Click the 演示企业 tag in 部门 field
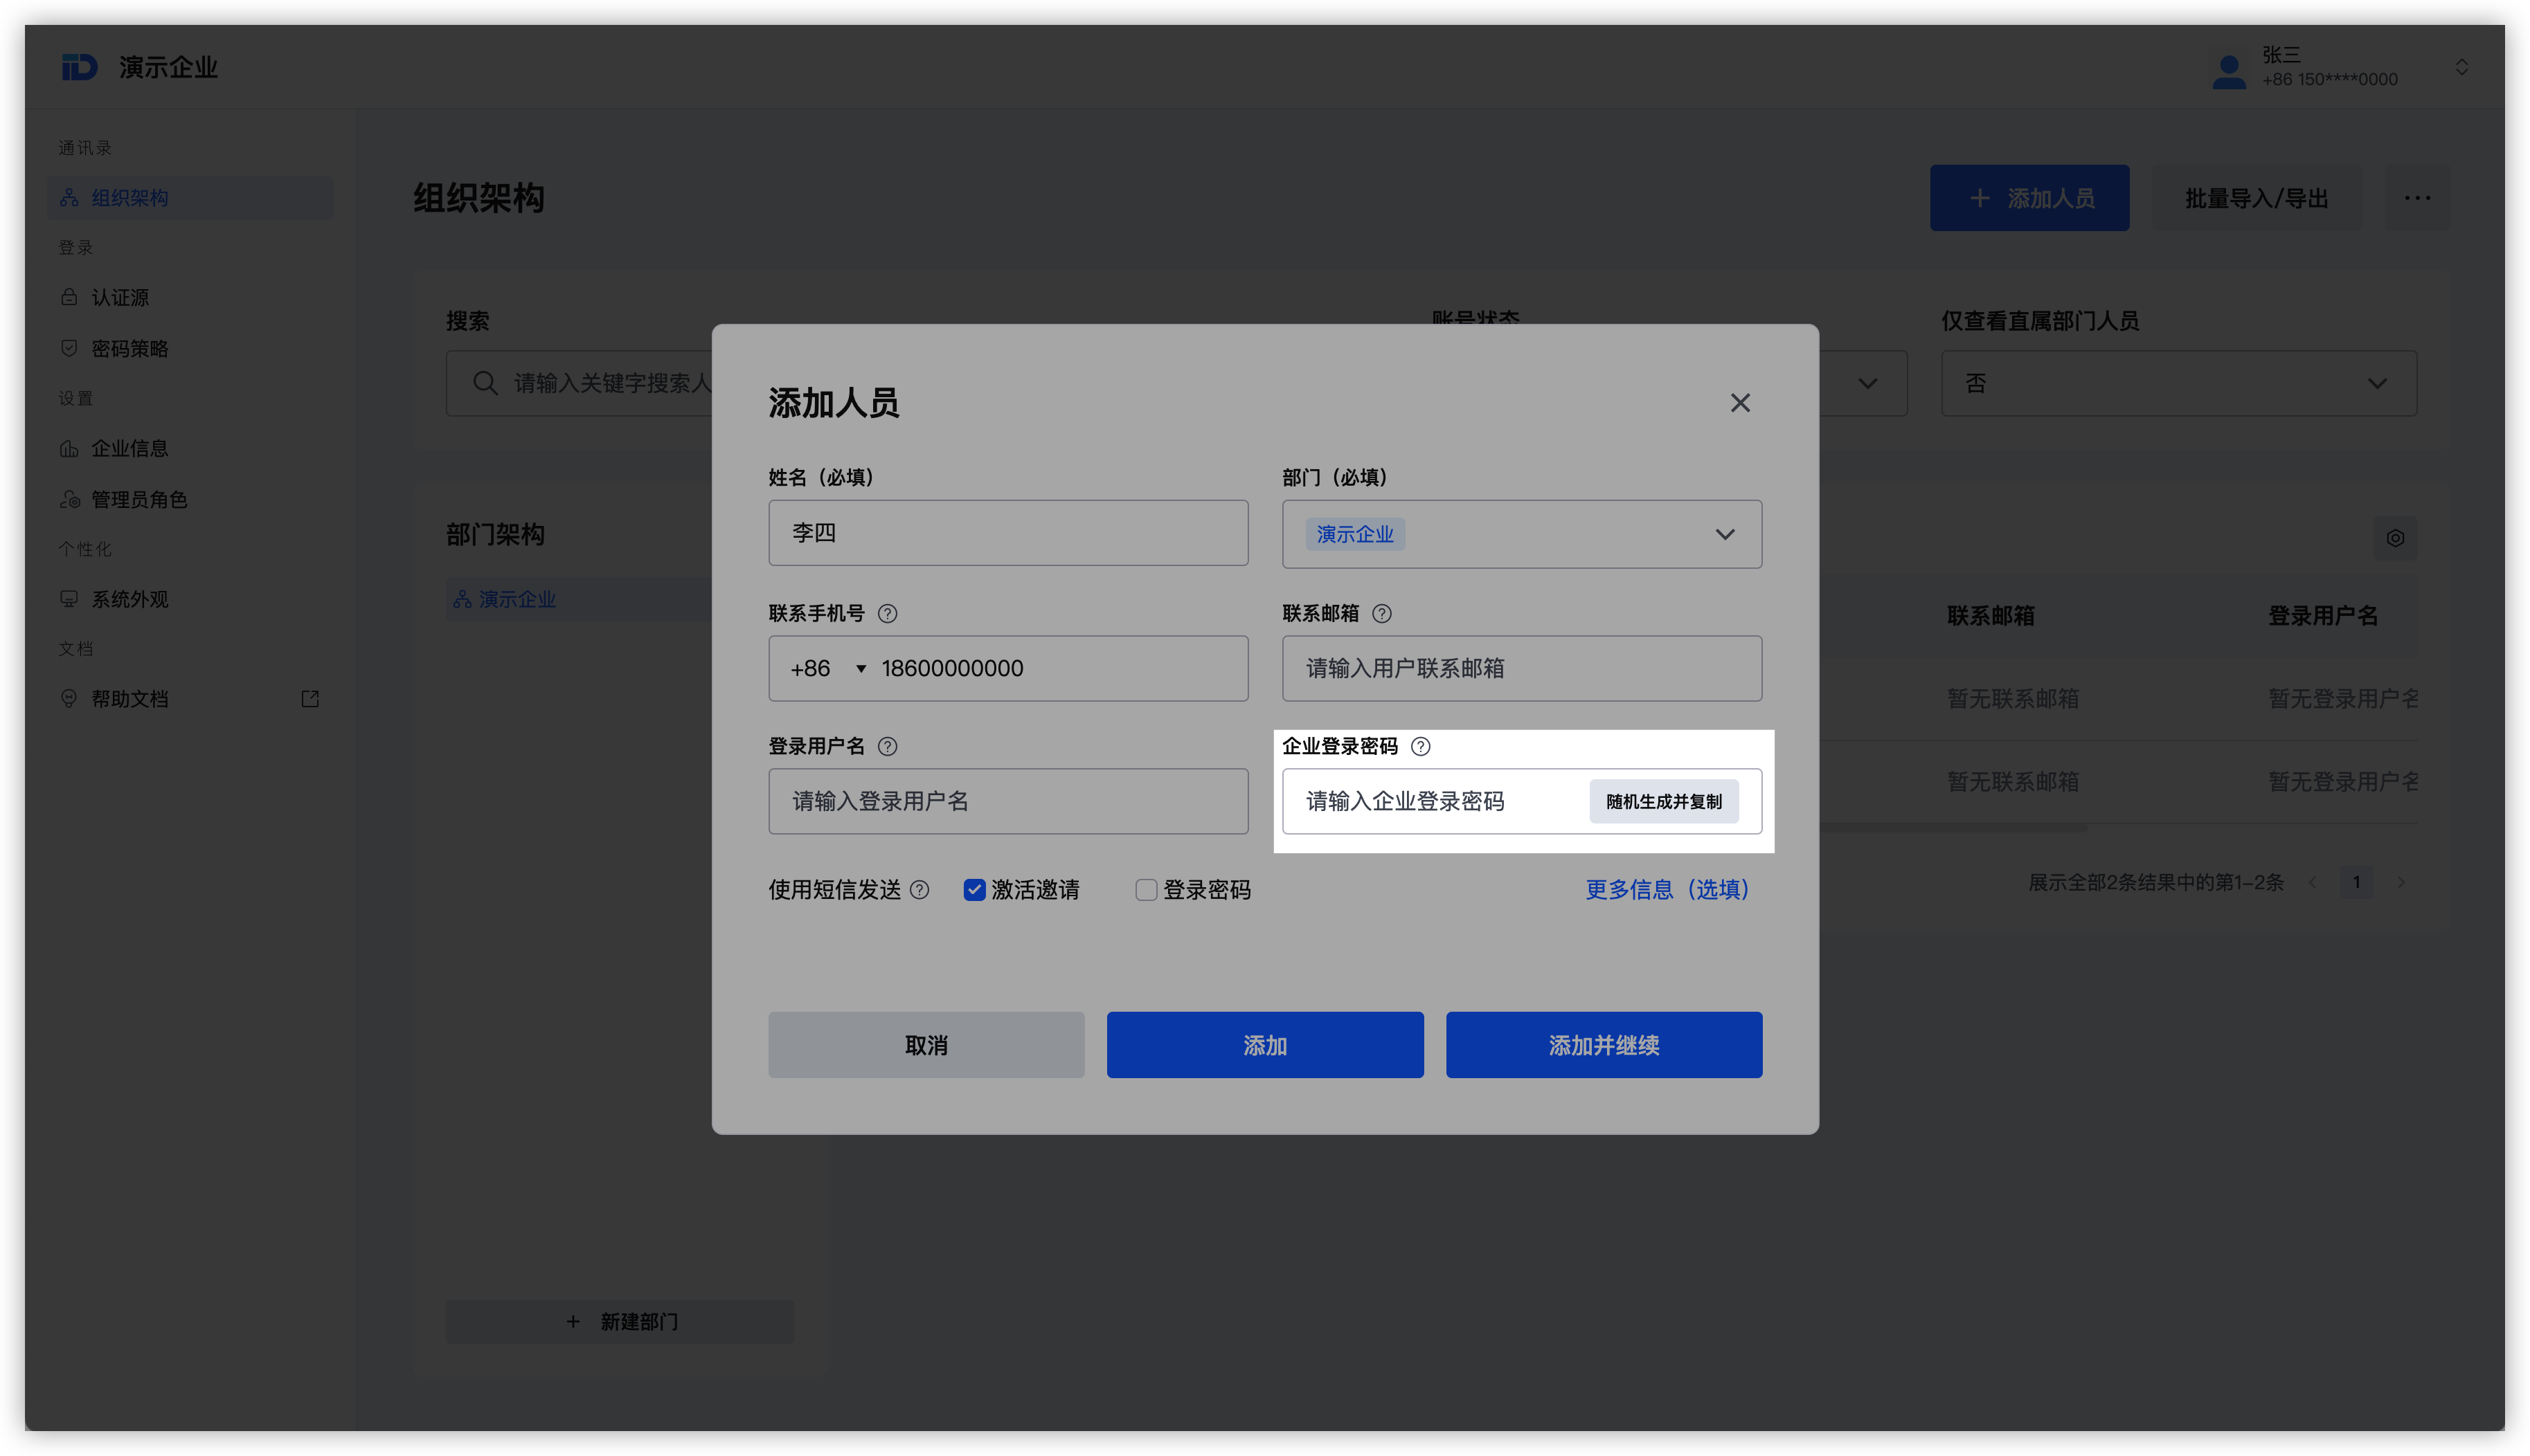2530x1456 pixels. pos(1354,534)
